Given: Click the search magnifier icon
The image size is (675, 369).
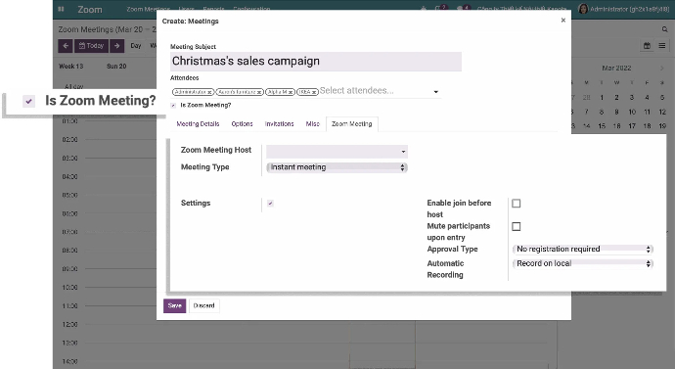Looking at the screenshot, I should [x=664, y=29].
